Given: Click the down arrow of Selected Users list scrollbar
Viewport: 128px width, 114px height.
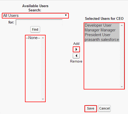Looking at the screenshot, I should (x=122, y=87).
